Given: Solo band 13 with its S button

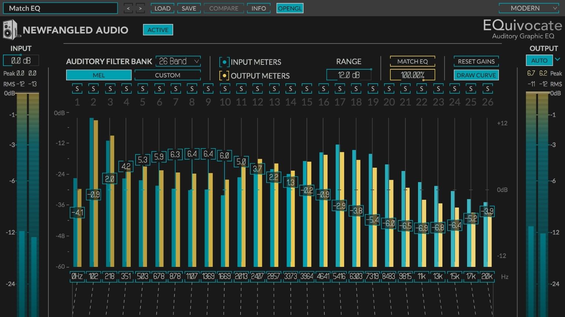Looking at the screenshot, I should (x=274, y=88).
